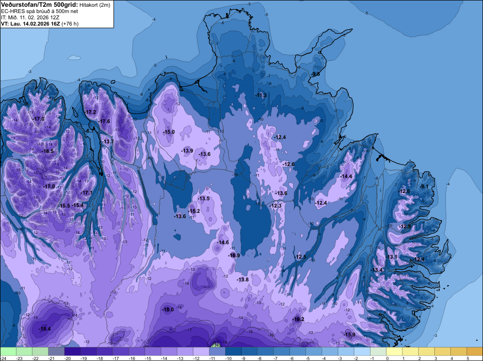Click the -13.9 temperature label
The width and height of the screenshot is (483, 361).
tap(187, 151)
